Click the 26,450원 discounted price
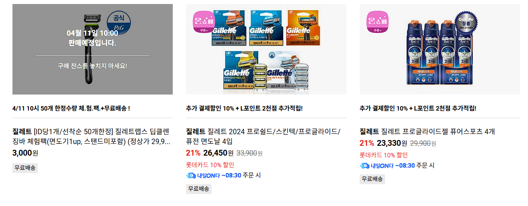 tap(218, 153)
